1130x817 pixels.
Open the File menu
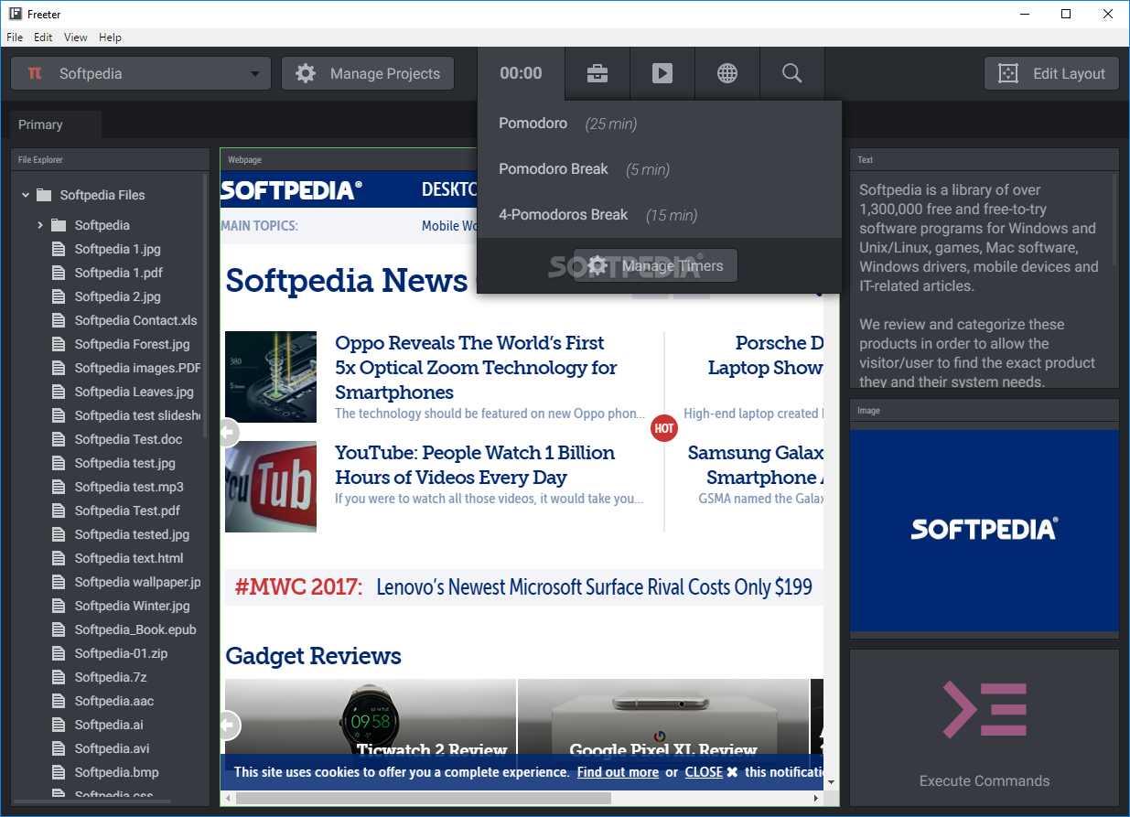pos(15,38)
